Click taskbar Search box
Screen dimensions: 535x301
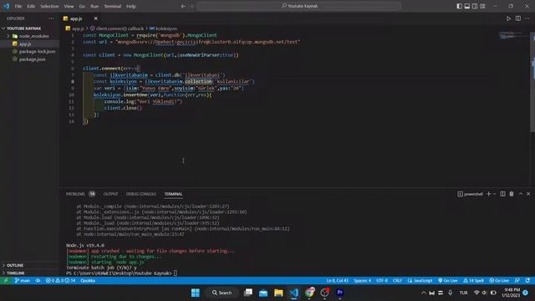[222, 293]
